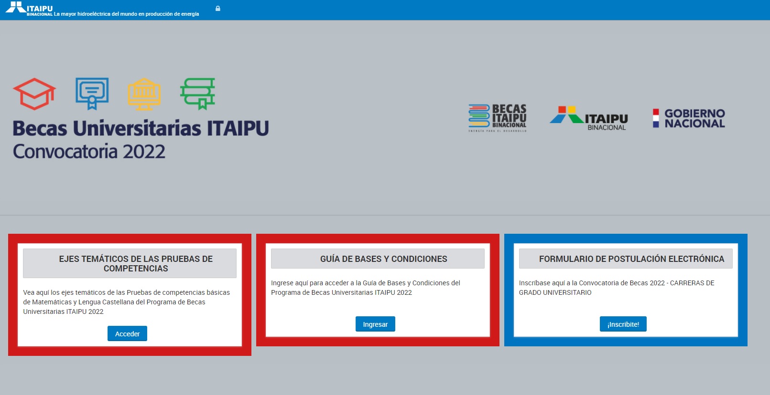Click the ITAIPU Binacional logo in header
The height and width of the screenshot is (395, 770).
[x=29, y=9]
